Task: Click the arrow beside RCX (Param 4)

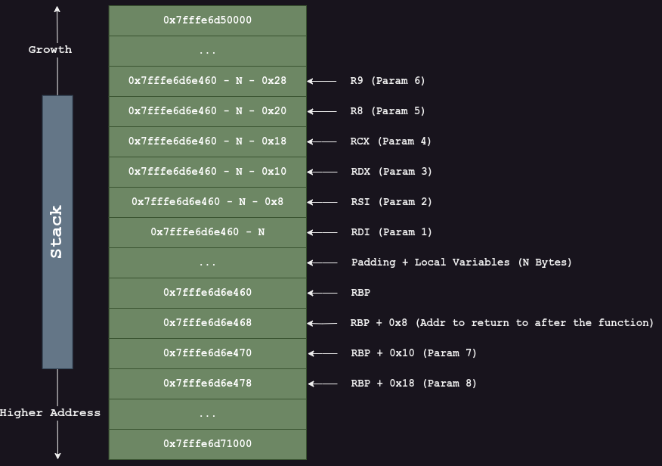Action: (322, 141)
